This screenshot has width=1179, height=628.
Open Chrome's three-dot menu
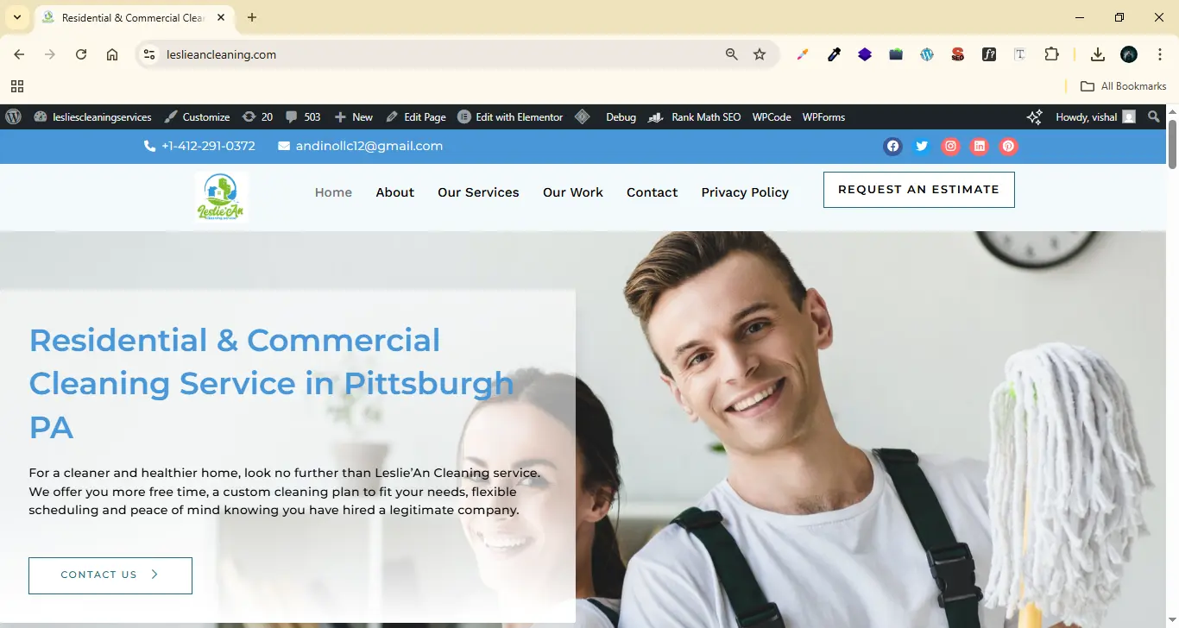[1159, 54]
